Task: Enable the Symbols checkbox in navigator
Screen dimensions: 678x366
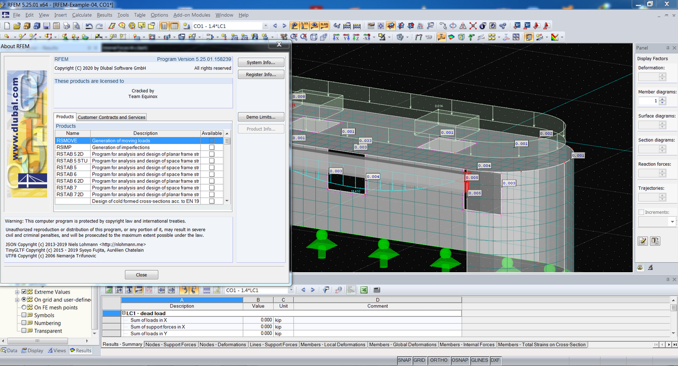Action: (24, 315)
